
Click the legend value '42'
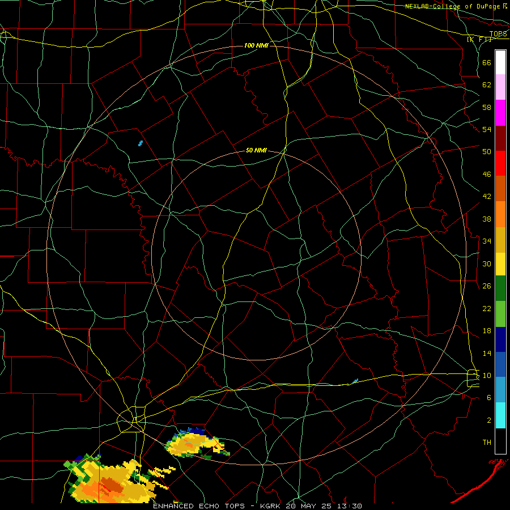(x=487, y=197)
